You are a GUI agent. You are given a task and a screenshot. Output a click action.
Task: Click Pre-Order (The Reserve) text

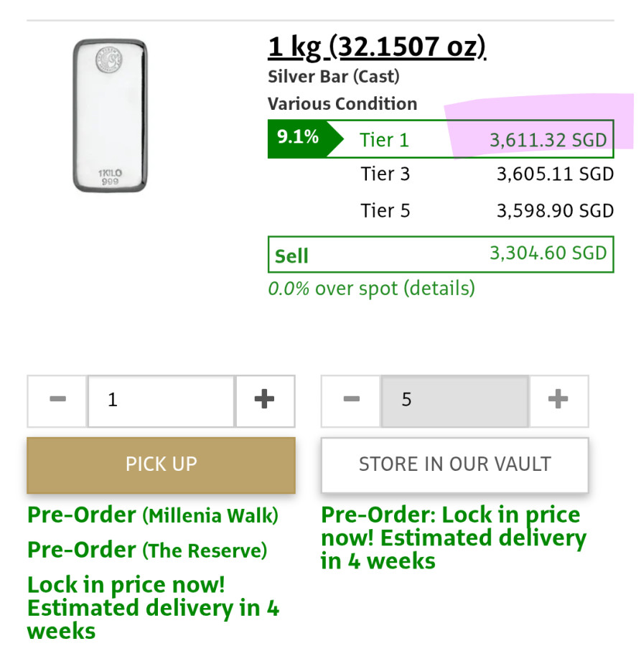click(146, 551)
